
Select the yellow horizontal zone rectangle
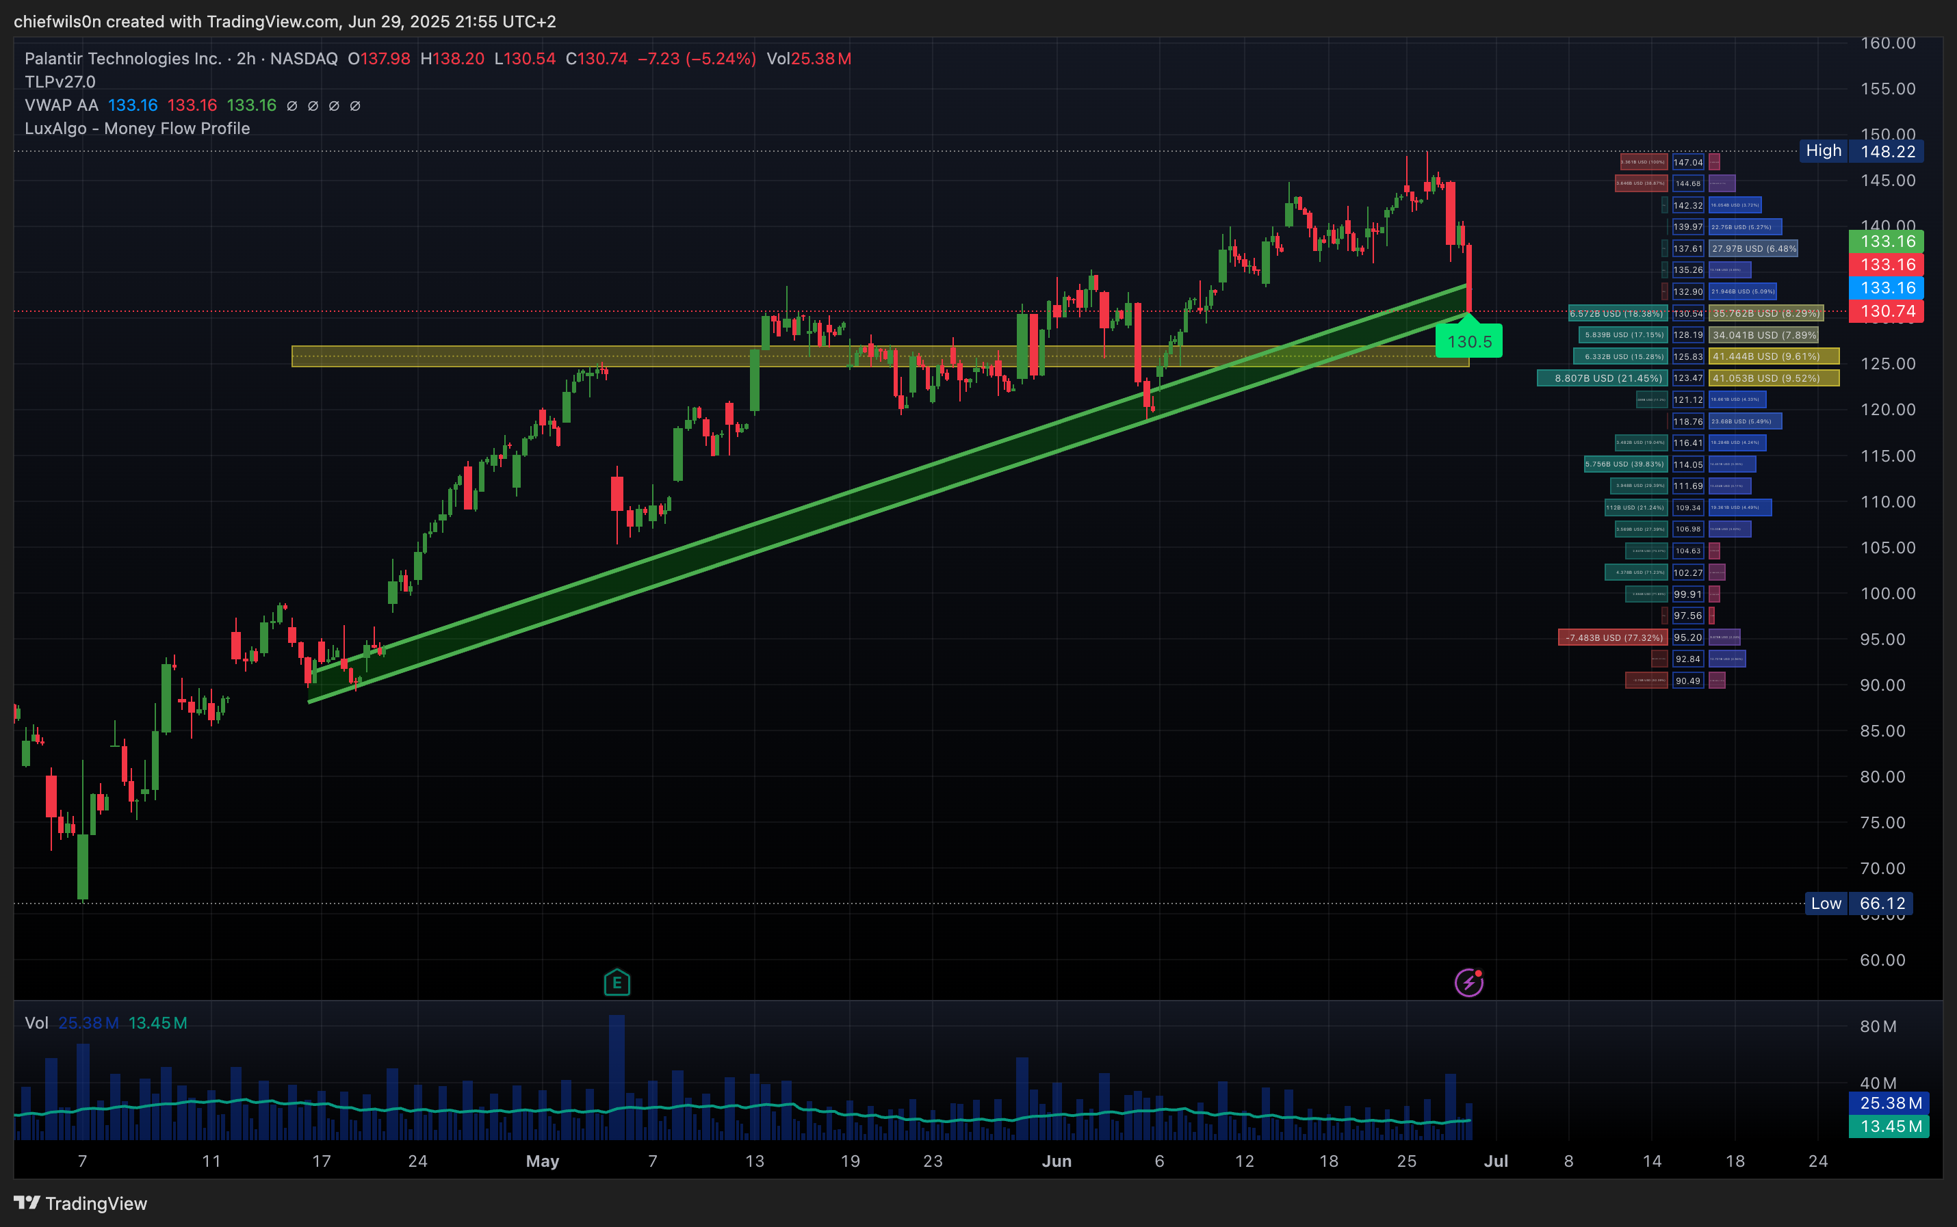click(x=880, y=356)
